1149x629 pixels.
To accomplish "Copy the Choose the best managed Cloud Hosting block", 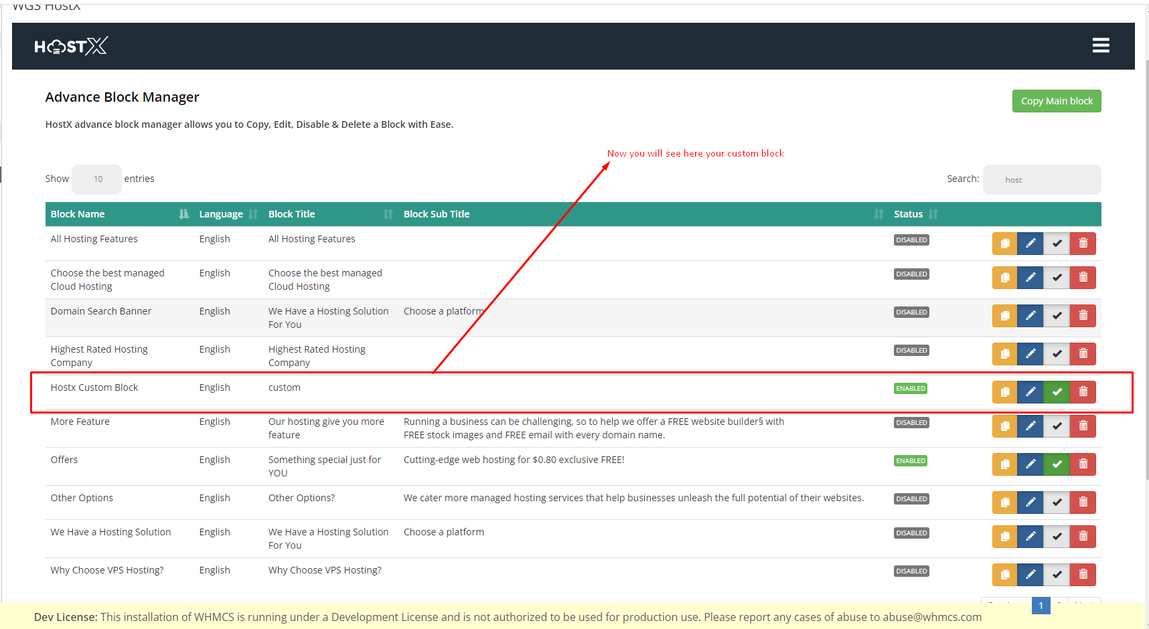I will coord(1004,278).
